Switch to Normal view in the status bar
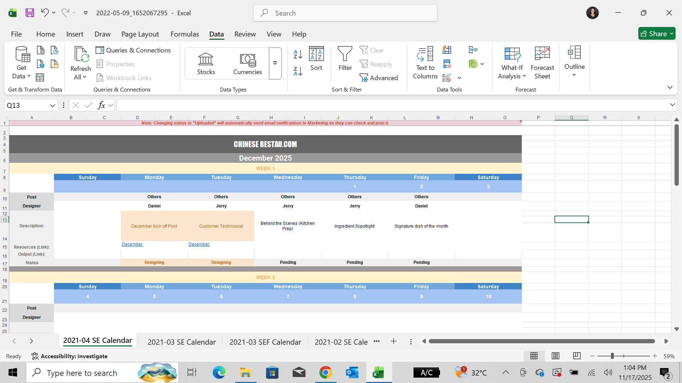The width and height of the screenshot is (682, 383). pyautogui.click(x=534, y=356)
